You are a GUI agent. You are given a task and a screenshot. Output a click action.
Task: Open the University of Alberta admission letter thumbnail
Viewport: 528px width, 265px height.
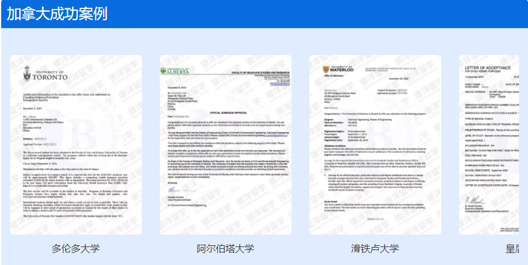coord(226,145)
